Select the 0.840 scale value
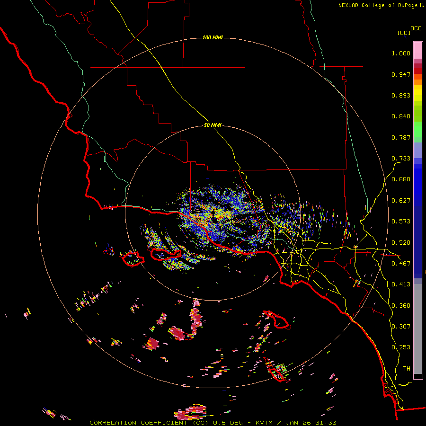Viewport: 426px width, 426px height. coord(401,116)
